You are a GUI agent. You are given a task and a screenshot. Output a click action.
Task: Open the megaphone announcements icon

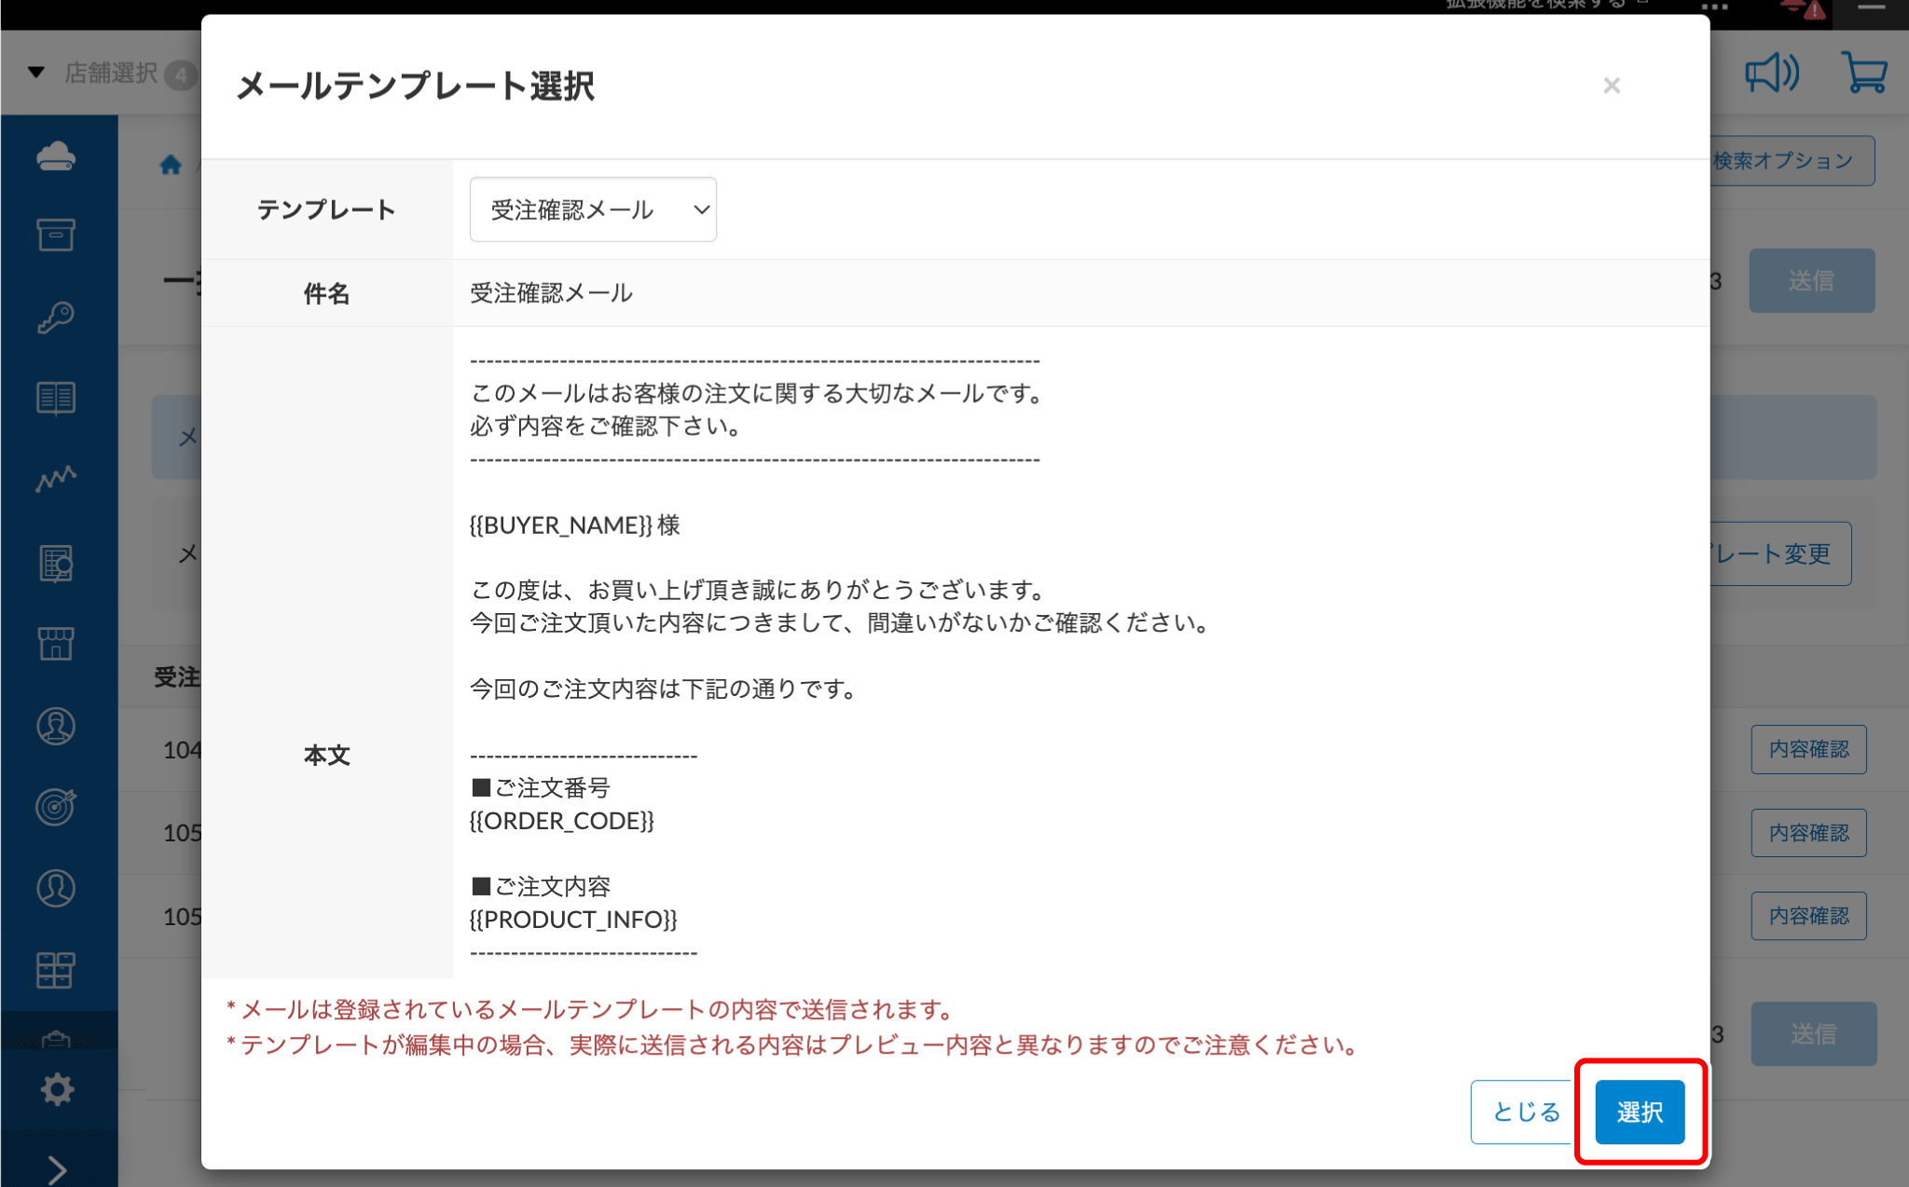pos(1772,73)
